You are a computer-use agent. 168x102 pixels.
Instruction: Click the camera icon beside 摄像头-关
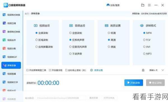click(x=143, y=70)
